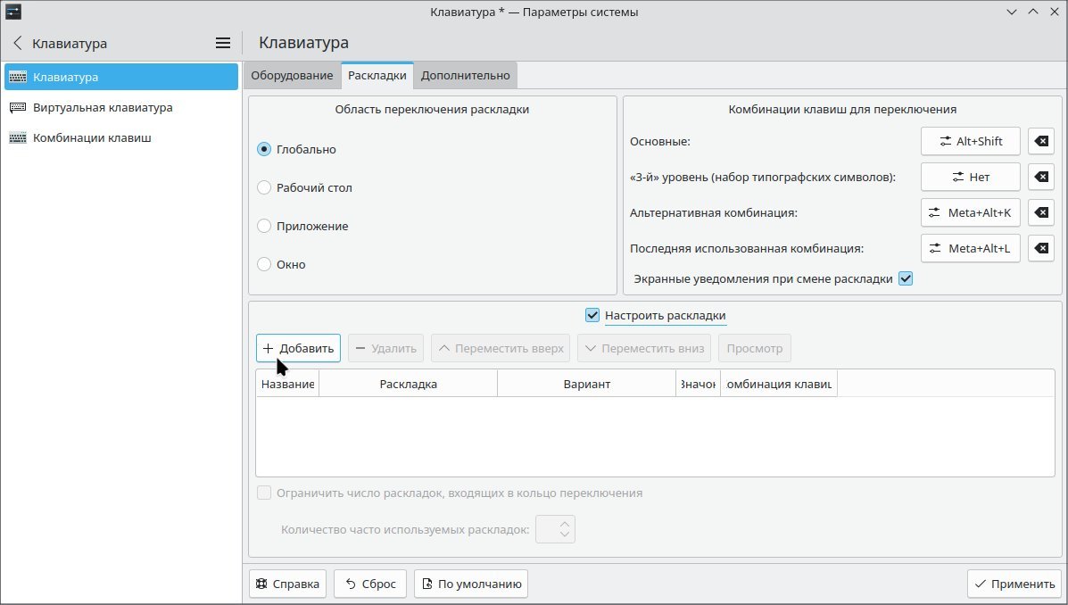The width and height of the screenshot is (1068, 605).
Task: Click the back arrow above the sidebar
Action: point(16,42)
